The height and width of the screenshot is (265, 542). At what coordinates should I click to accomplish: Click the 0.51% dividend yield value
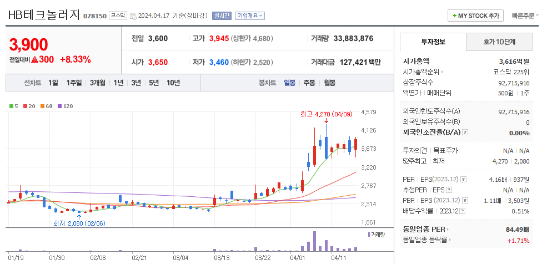[520, 211]
